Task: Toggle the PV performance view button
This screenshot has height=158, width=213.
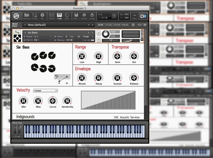Action: coord(142,39)
